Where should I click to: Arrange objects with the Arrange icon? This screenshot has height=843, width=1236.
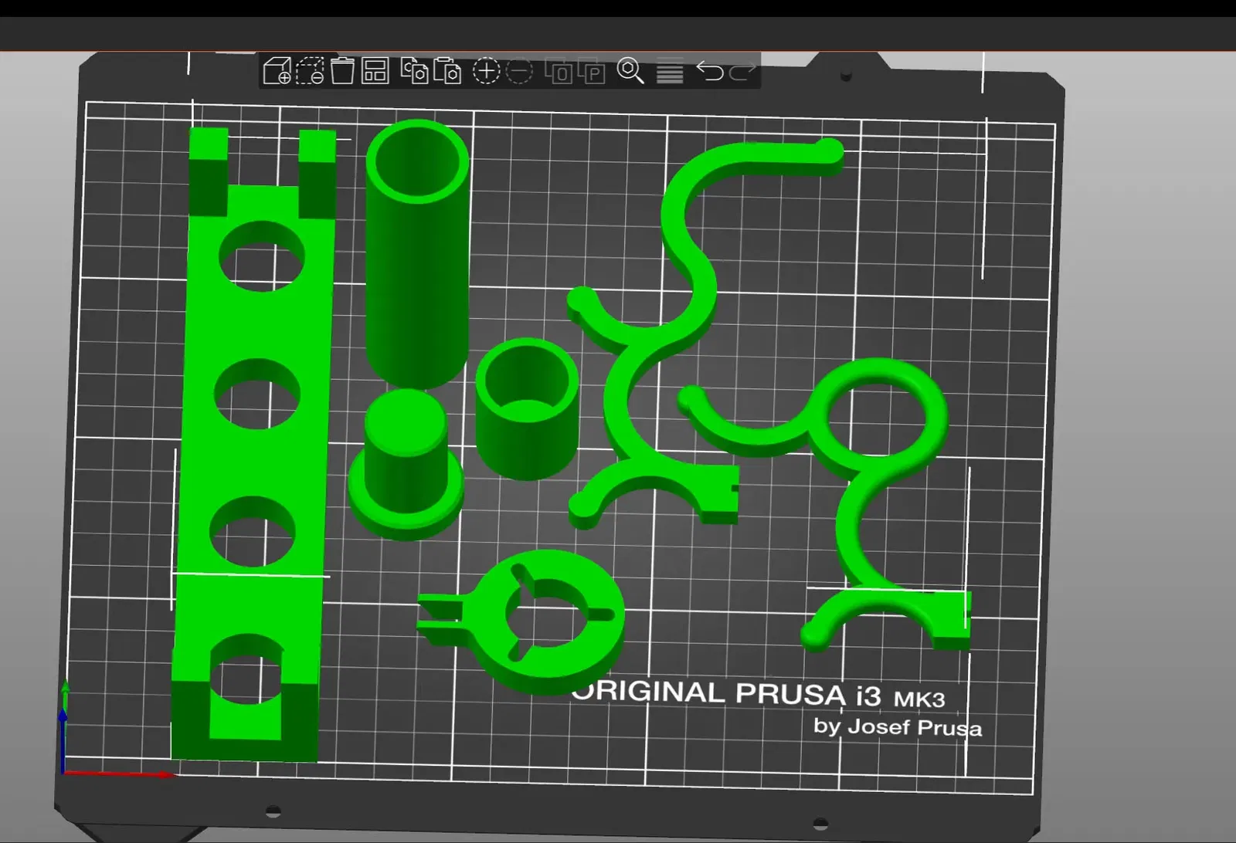tap(375, 71)
